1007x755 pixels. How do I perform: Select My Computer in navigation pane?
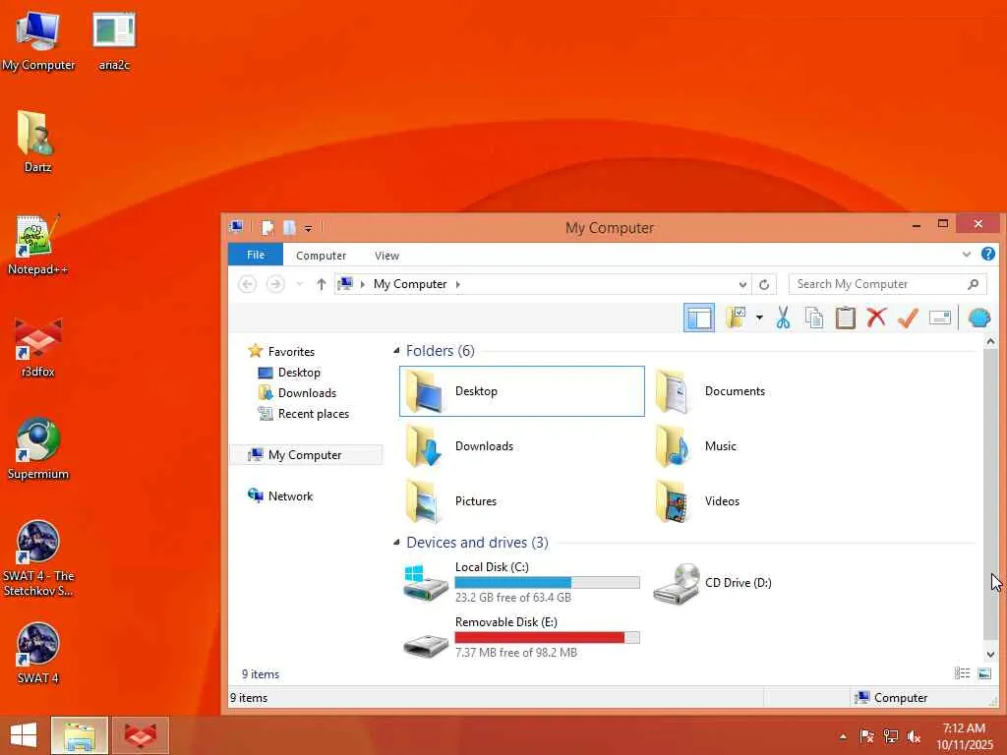306,454
